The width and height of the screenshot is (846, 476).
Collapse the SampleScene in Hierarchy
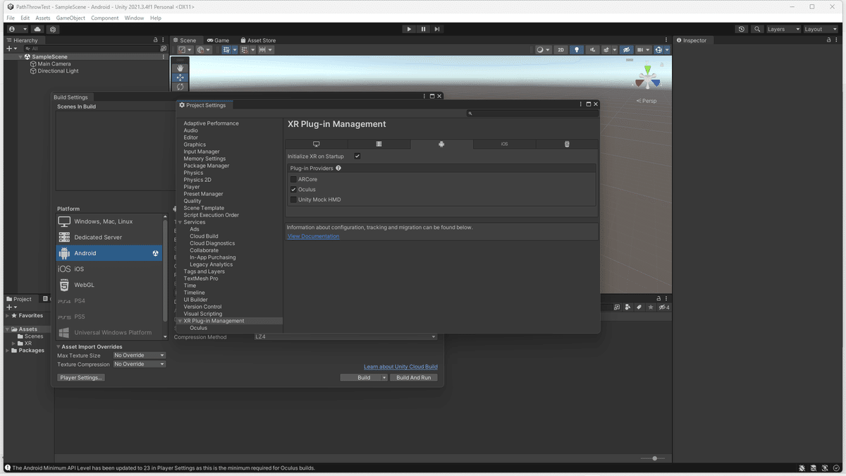click(20, 56)
